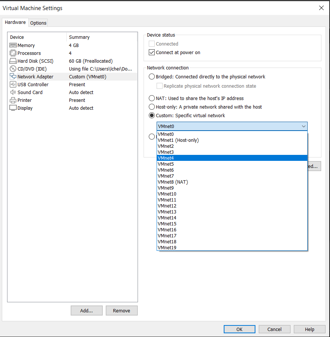The height and width of the screenshot is (337, 330).
Task: Switch to the Hardware tab
Action: (15, 22)
